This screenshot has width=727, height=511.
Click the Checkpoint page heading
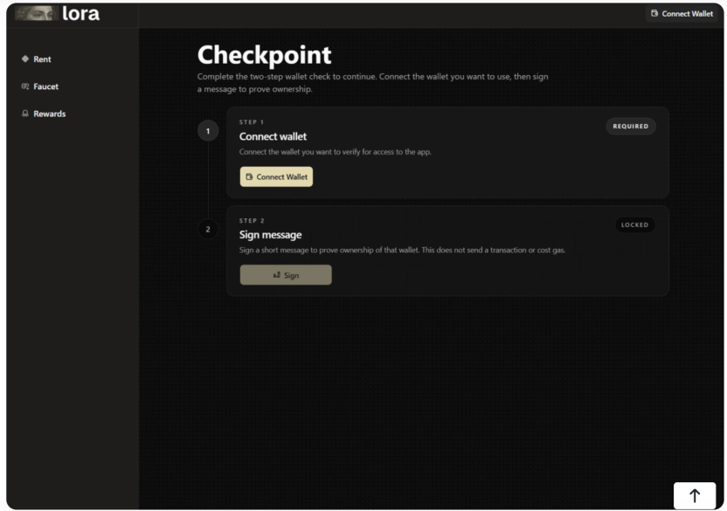pos(265,54)
